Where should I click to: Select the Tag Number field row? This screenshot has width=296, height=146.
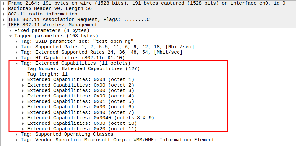pos(83,69)
